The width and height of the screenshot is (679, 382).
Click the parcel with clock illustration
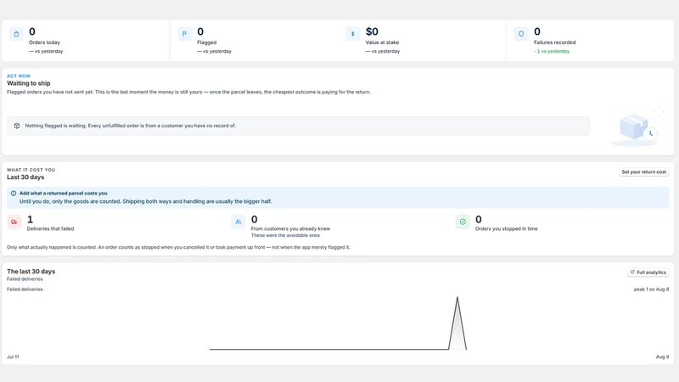pos(637,126)
